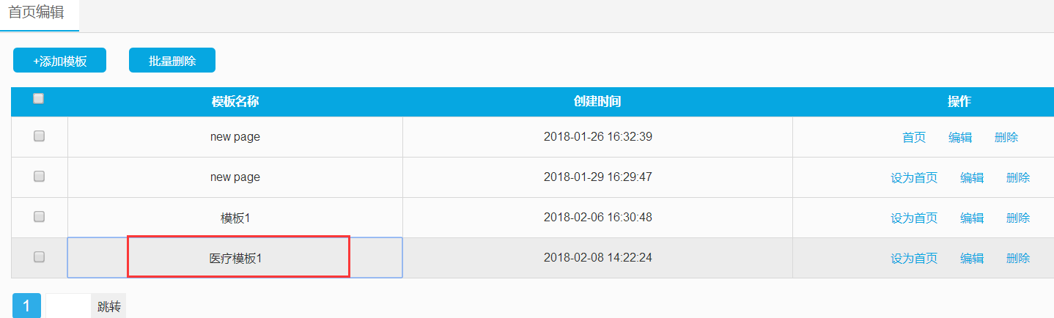Image resolution: width=1054 pixels, height=318 pixels.
Task: Click 编辑 in the 医疗模板1 row
Action: click(972, 258)
